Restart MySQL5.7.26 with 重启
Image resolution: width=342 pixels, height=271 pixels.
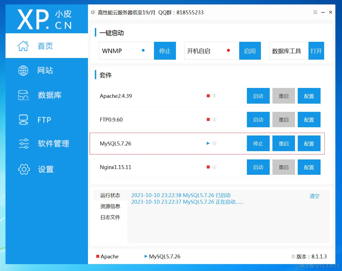click(284, 143)
